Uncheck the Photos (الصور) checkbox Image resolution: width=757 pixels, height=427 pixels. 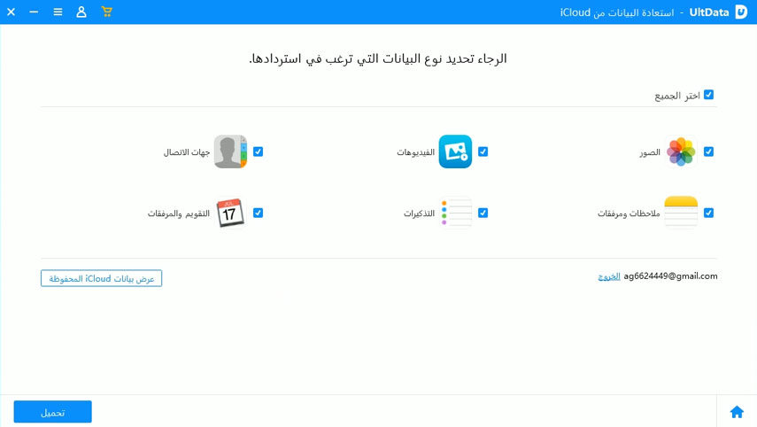point(708,151)
